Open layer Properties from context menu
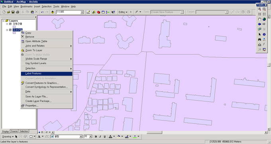Viewport: 271px width, 144px height. [47, 106]
